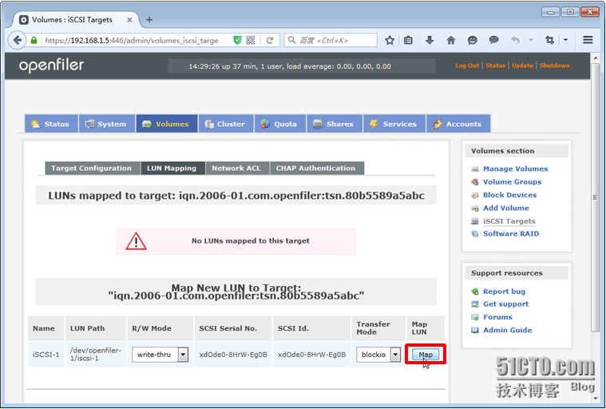This screenshot has width=606, height=409.
Task: Open the downloads arrow icon
Action: (x=430, y=40)
